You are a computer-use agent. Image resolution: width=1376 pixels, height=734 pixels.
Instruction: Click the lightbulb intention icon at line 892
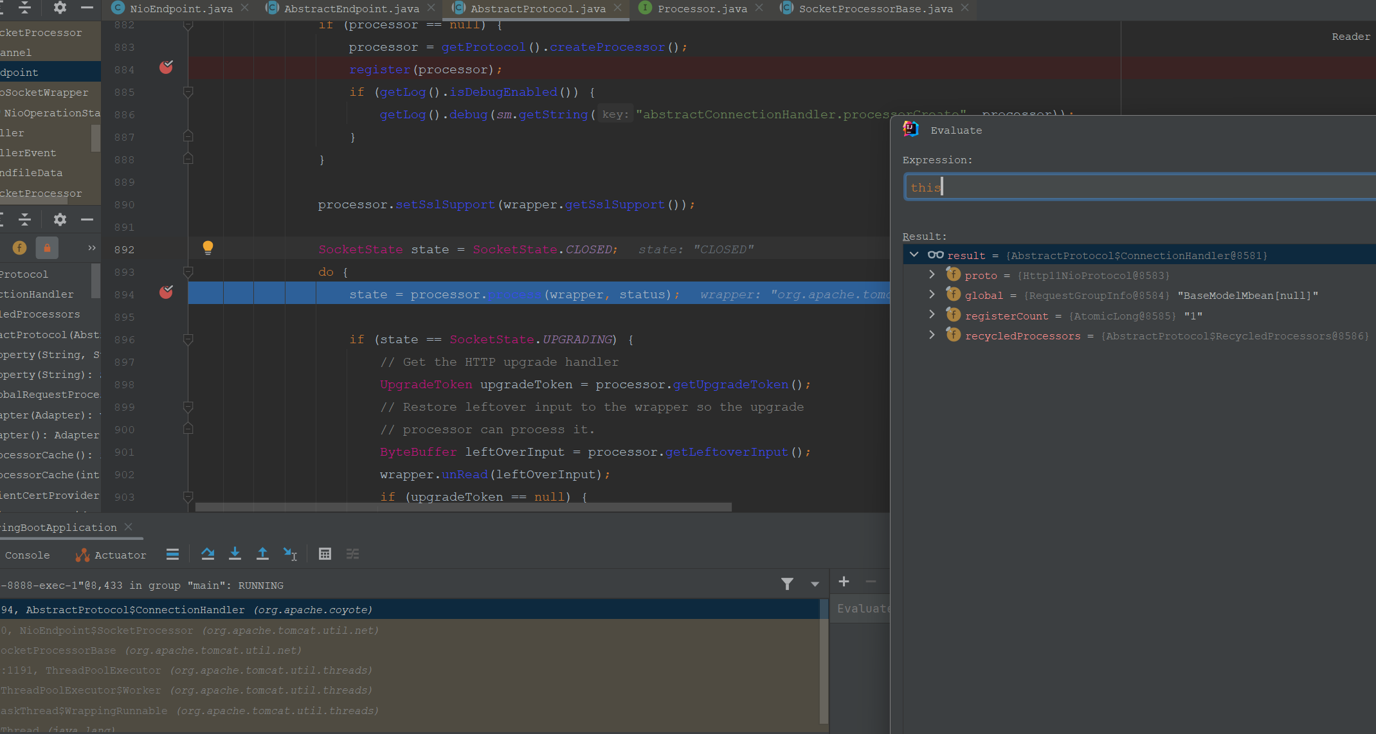click(x=208, y=247)
